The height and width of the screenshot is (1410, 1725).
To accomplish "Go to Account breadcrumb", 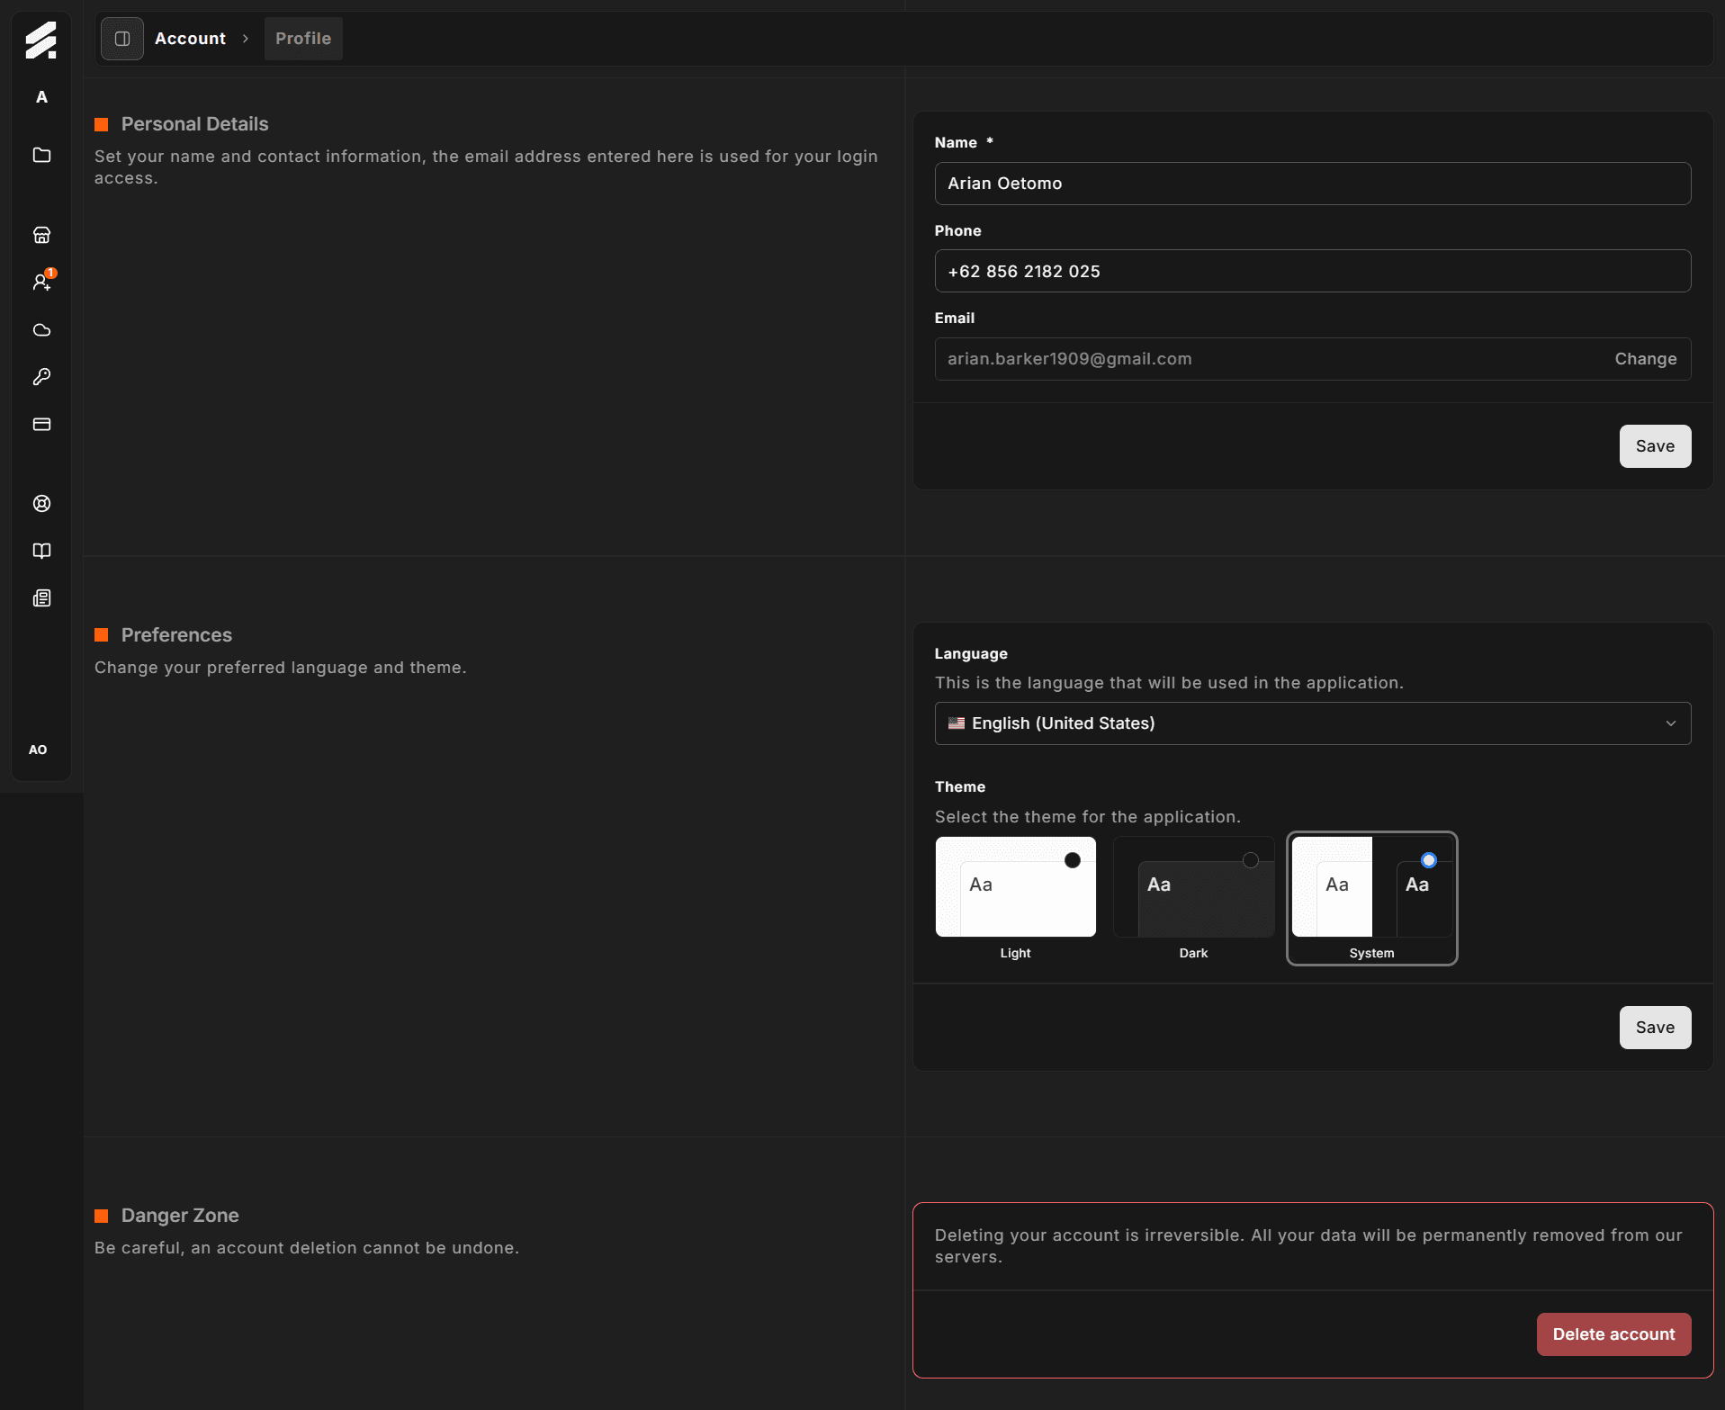I will (x=190, y=39).
